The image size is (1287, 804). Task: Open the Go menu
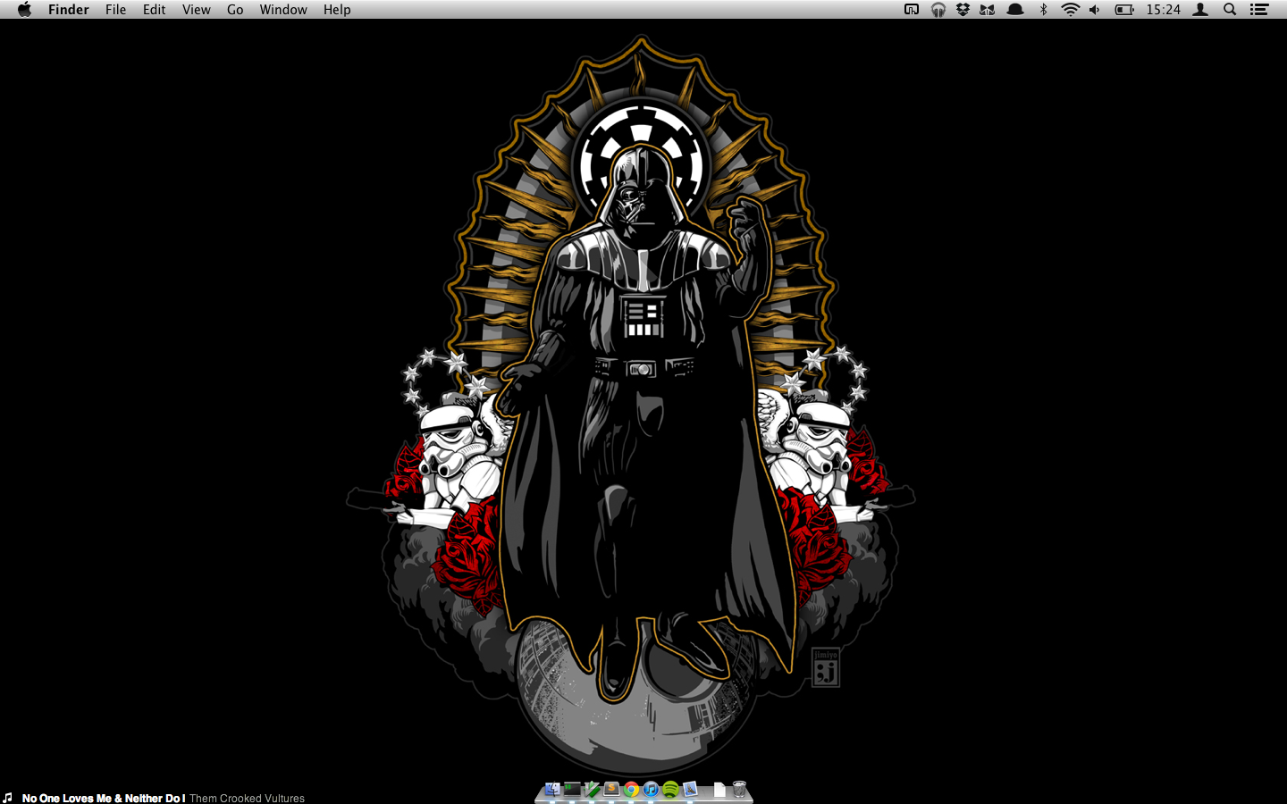click(x=235, y=9)
